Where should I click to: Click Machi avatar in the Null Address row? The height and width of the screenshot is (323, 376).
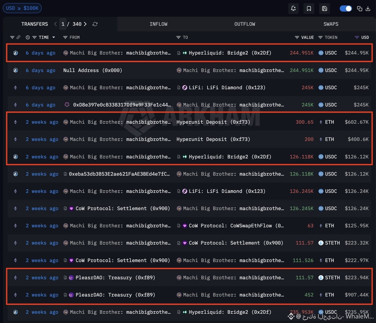[179, 70]
